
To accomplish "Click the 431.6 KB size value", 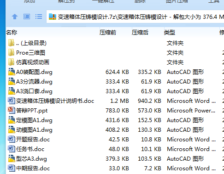I will pyautogui.click(x=117, y=120).
